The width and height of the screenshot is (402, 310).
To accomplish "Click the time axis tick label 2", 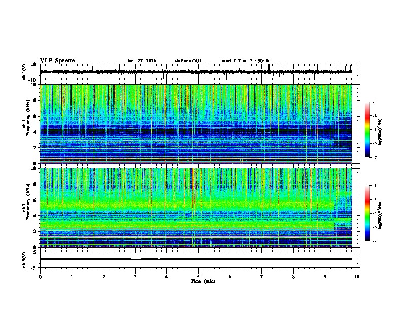I will point(104,277).
